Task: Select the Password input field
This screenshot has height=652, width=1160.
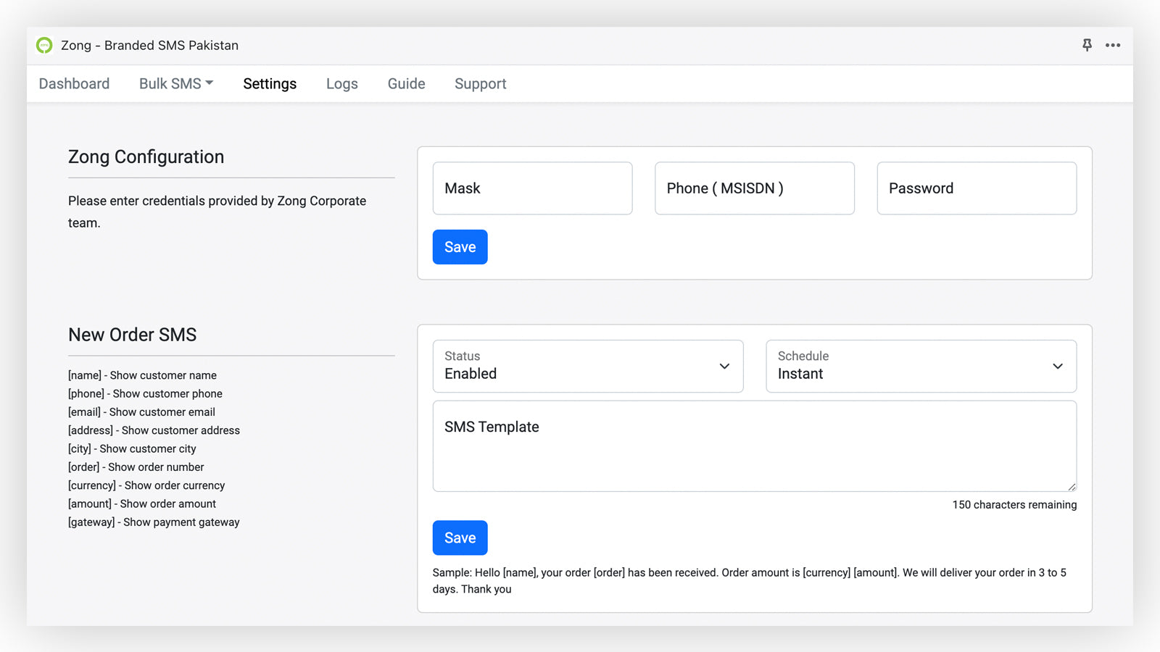Action: (977, 188)
